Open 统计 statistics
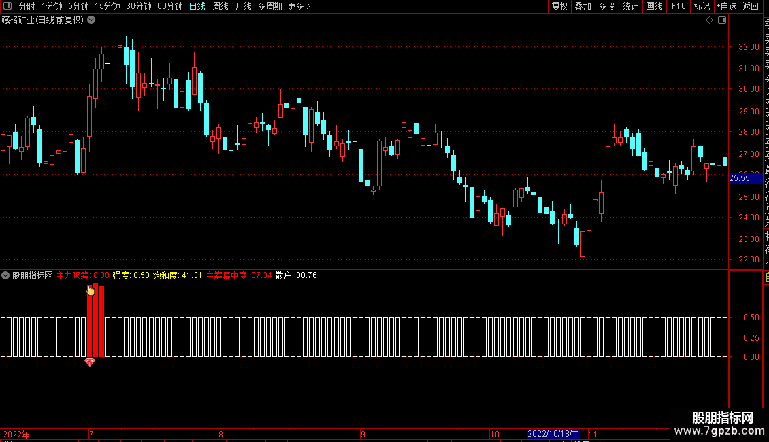The width and height of the screenshot is (769, 442). click(630, 6)
